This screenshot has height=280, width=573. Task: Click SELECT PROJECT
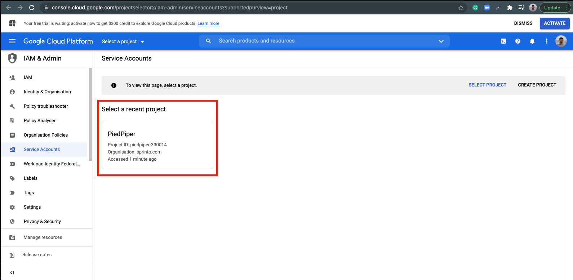coord(487,85)
